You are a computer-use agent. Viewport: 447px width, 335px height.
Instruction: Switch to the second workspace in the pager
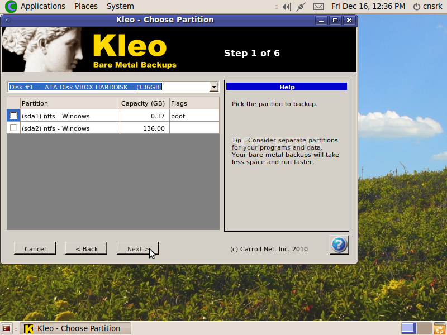click(x=424, y=328)
